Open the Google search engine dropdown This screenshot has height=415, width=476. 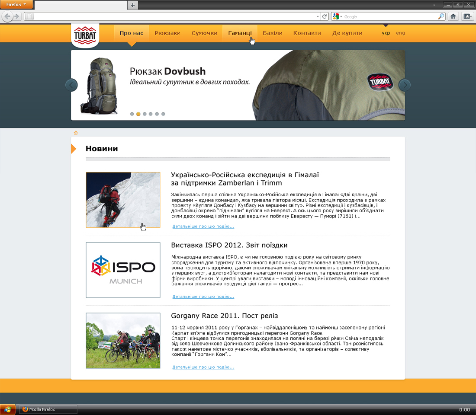point(338,16)
